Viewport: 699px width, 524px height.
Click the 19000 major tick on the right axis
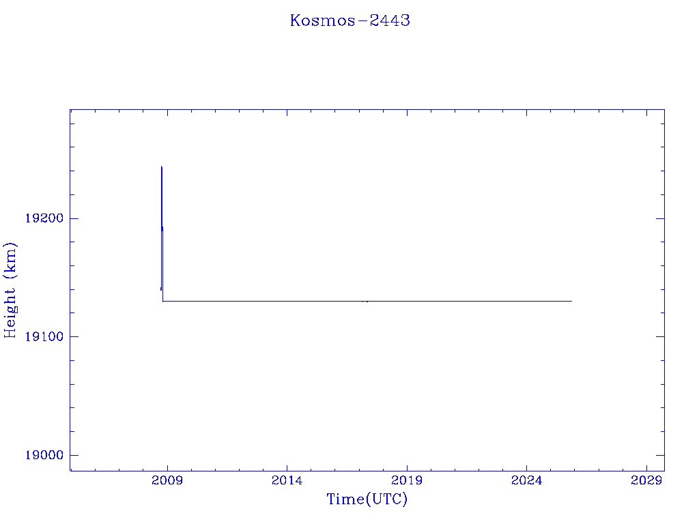pos(659,455)
